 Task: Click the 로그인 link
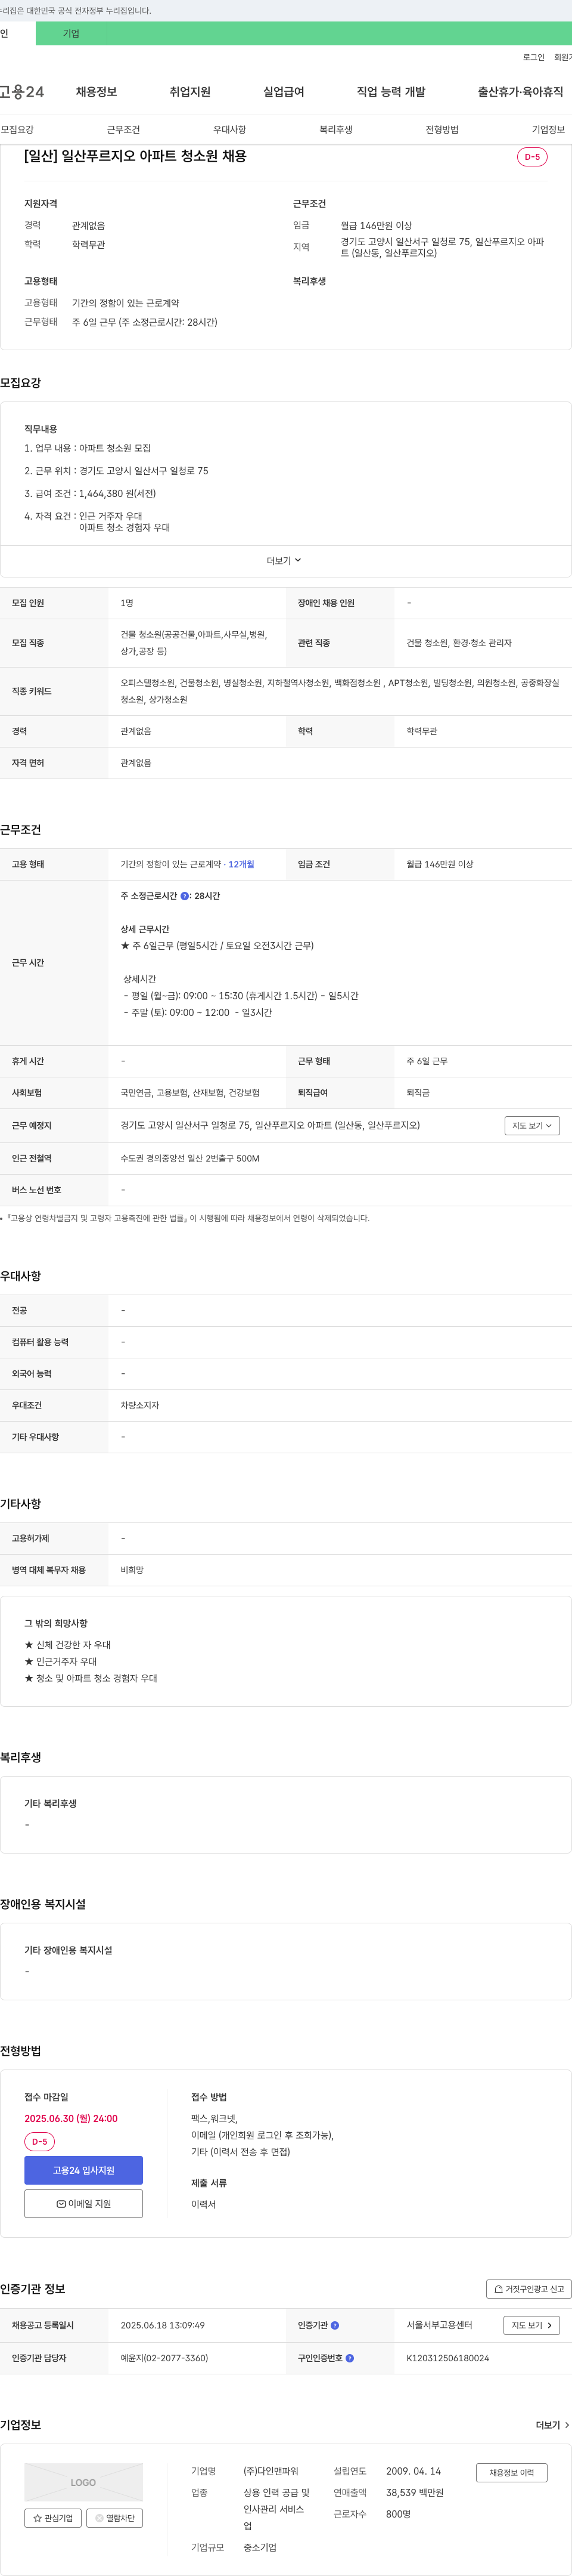point(533,58)
